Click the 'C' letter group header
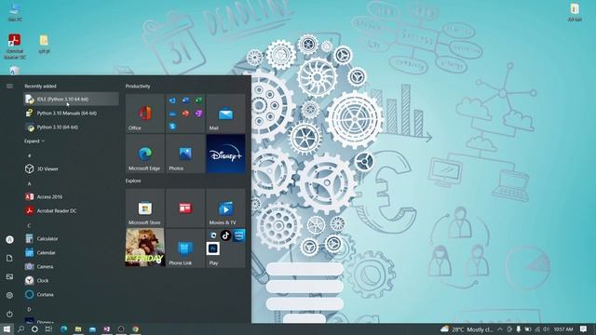596x335 pixels. pos(29,225)
